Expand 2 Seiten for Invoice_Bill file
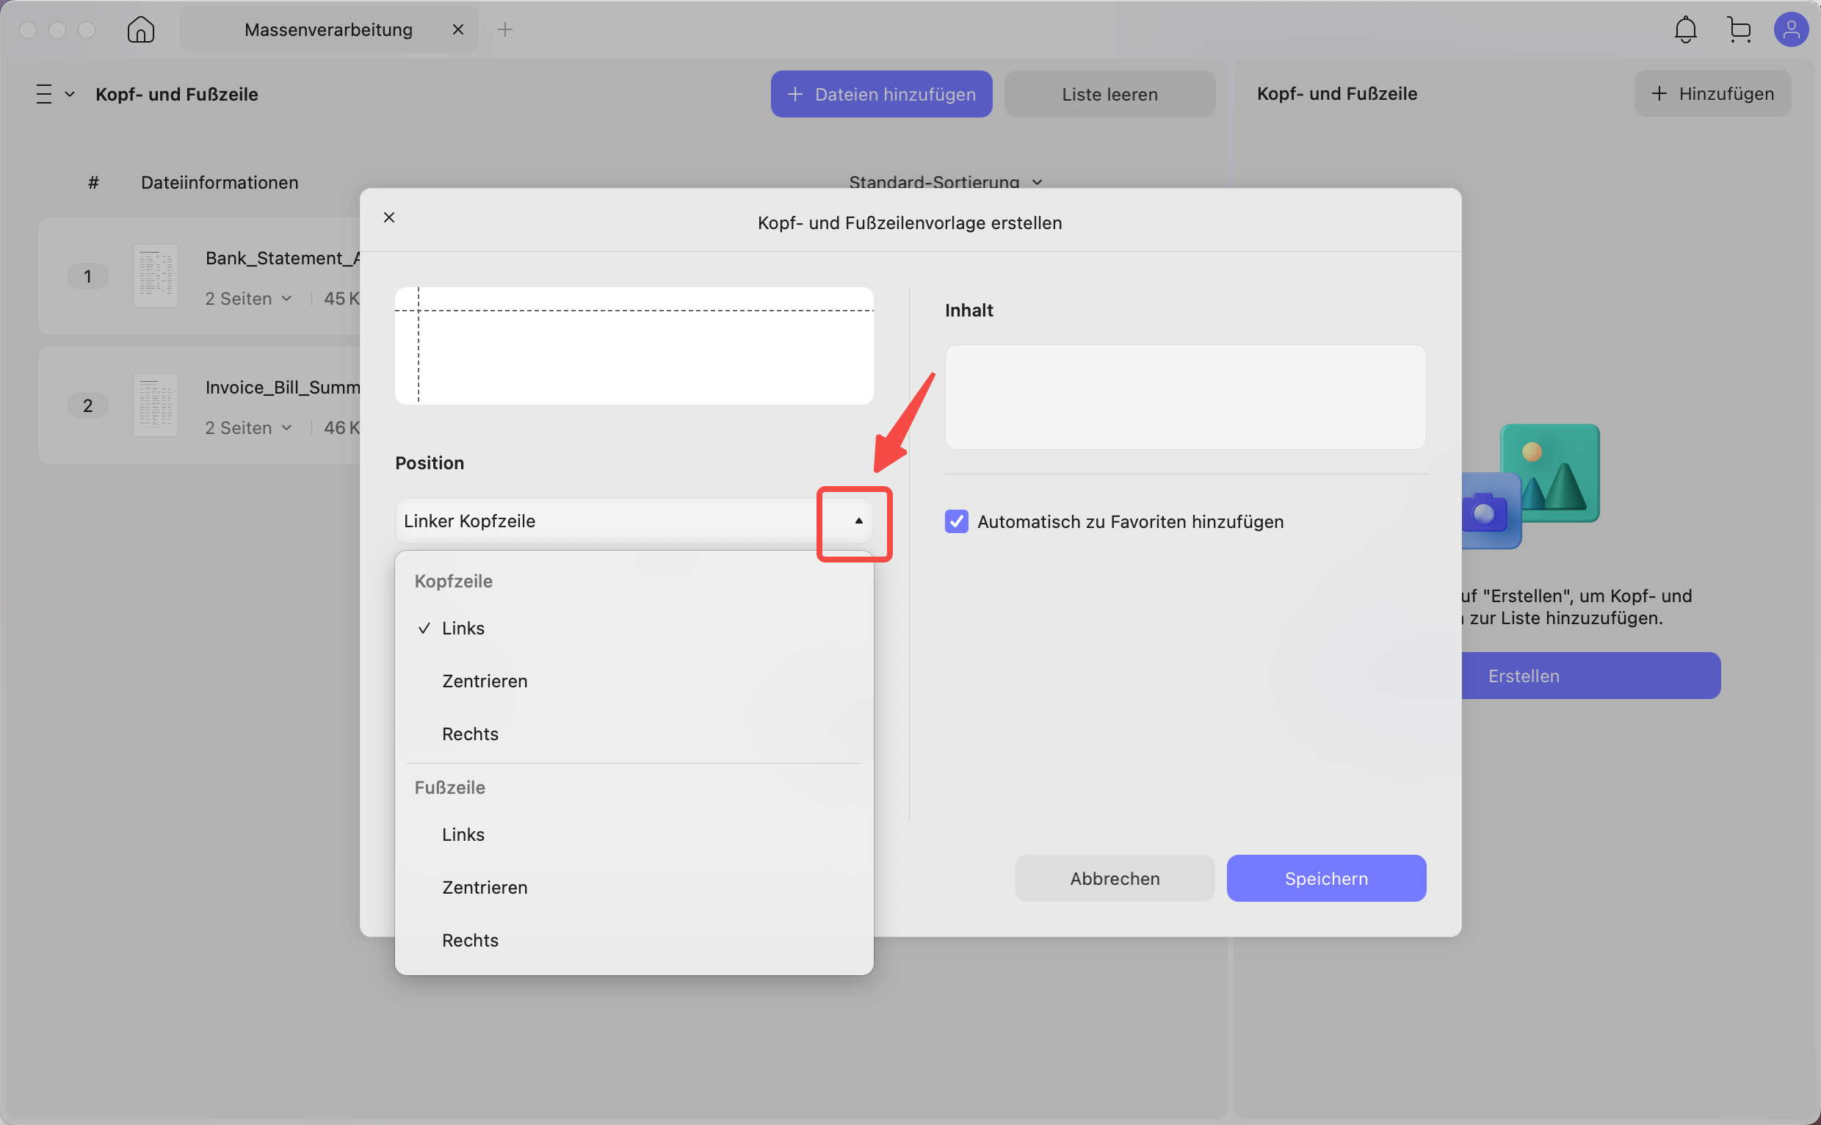1821x1125 pixels. pos(248,428)
